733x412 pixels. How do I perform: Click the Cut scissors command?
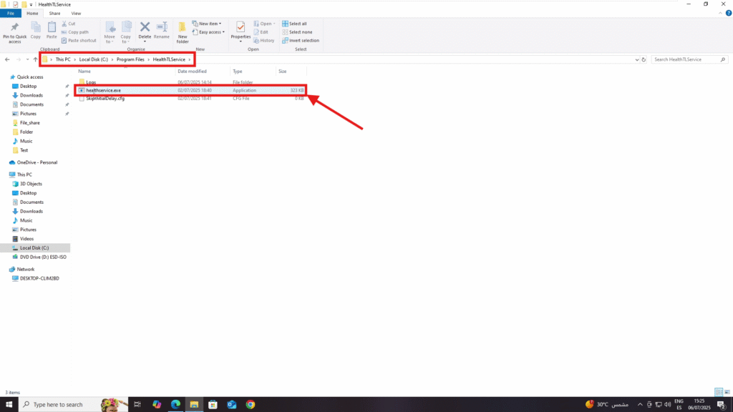click(68, 24)
